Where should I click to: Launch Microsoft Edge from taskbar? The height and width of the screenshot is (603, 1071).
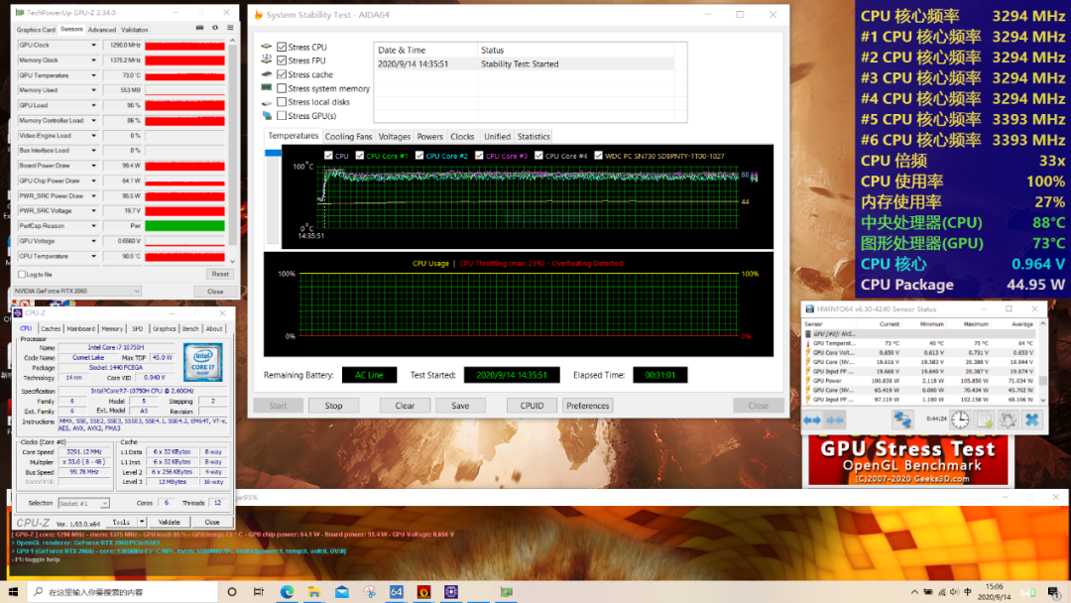287,592
